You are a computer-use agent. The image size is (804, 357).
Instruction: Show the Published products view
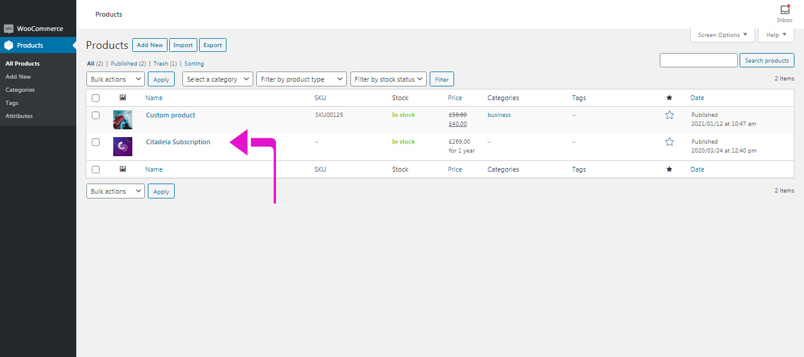[x=124, y=64]
